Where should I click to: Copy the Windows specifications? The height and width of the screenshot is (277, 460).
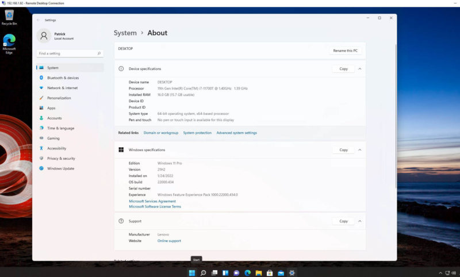click(343, 150)
